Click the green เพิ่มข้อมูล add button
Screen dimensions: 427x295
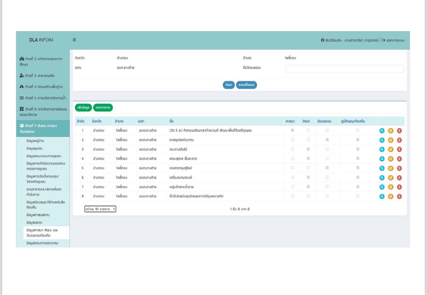(83, 108)
